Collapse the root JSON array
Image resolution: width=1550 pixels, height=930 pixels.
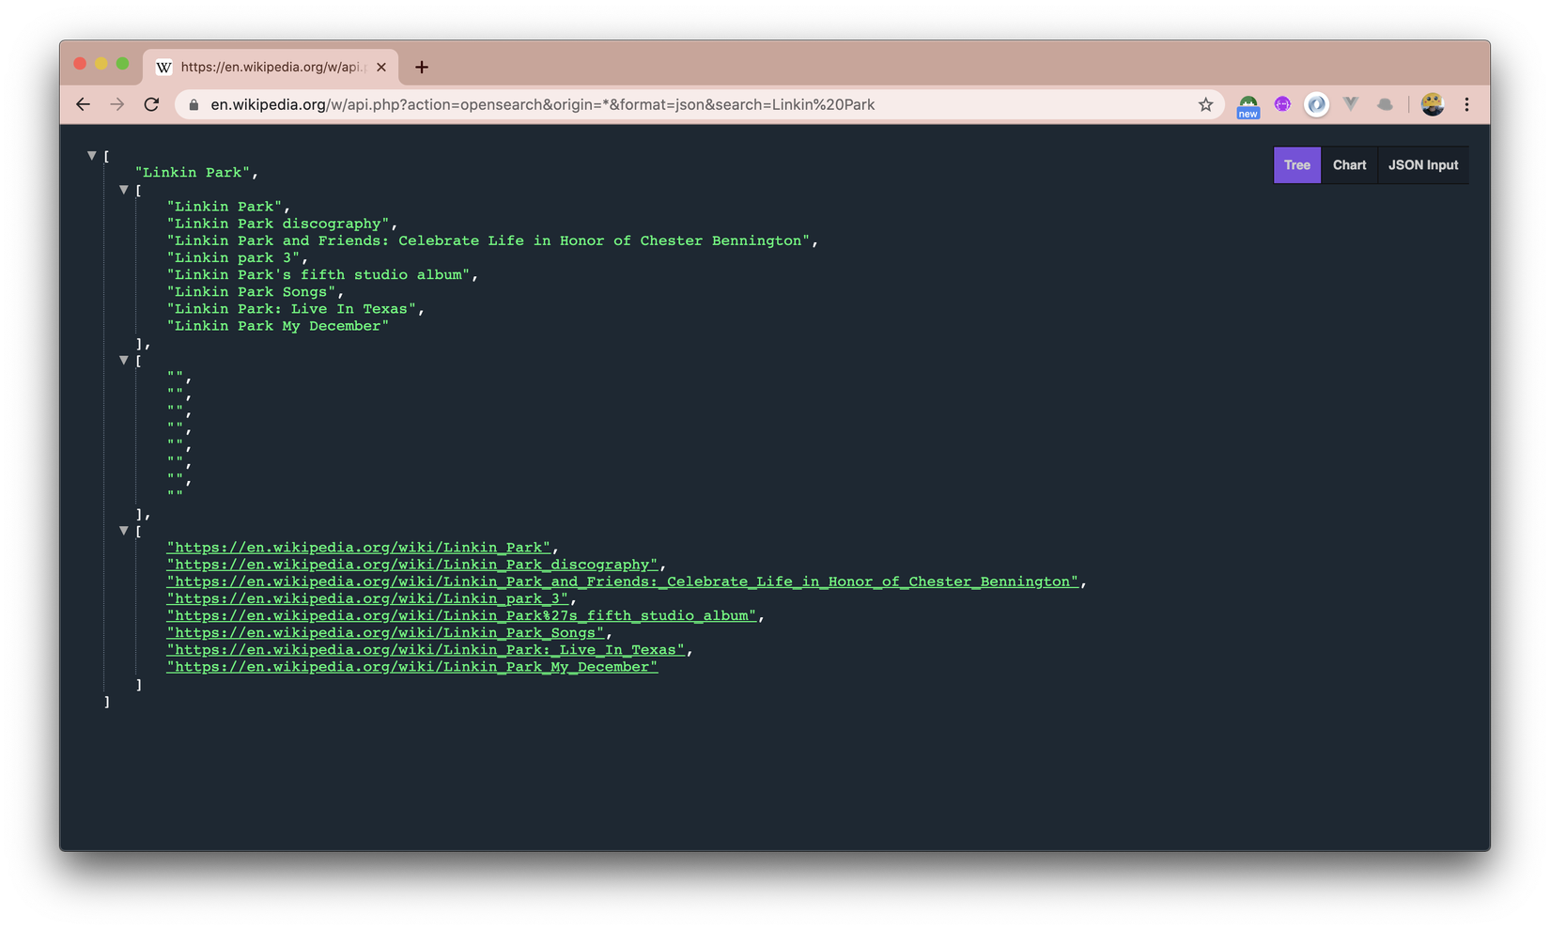[91, 156]
